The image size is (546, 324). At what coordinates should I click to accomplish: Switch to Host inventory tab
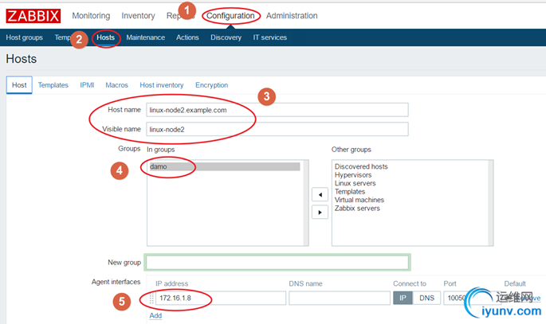(x=162, y=85)
